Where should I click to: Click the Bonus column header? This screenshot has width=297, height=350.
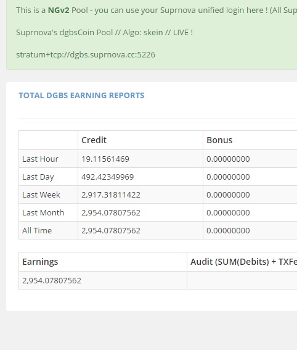pos(219,140)
